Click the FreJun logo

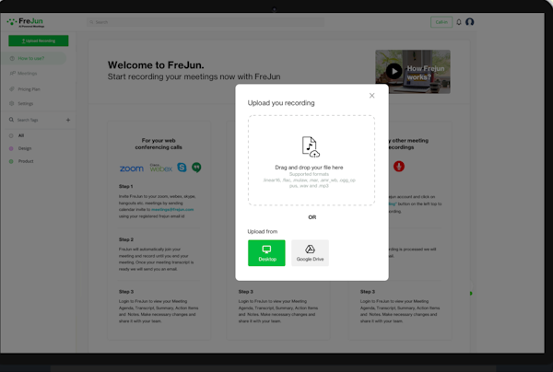point(26,22)
